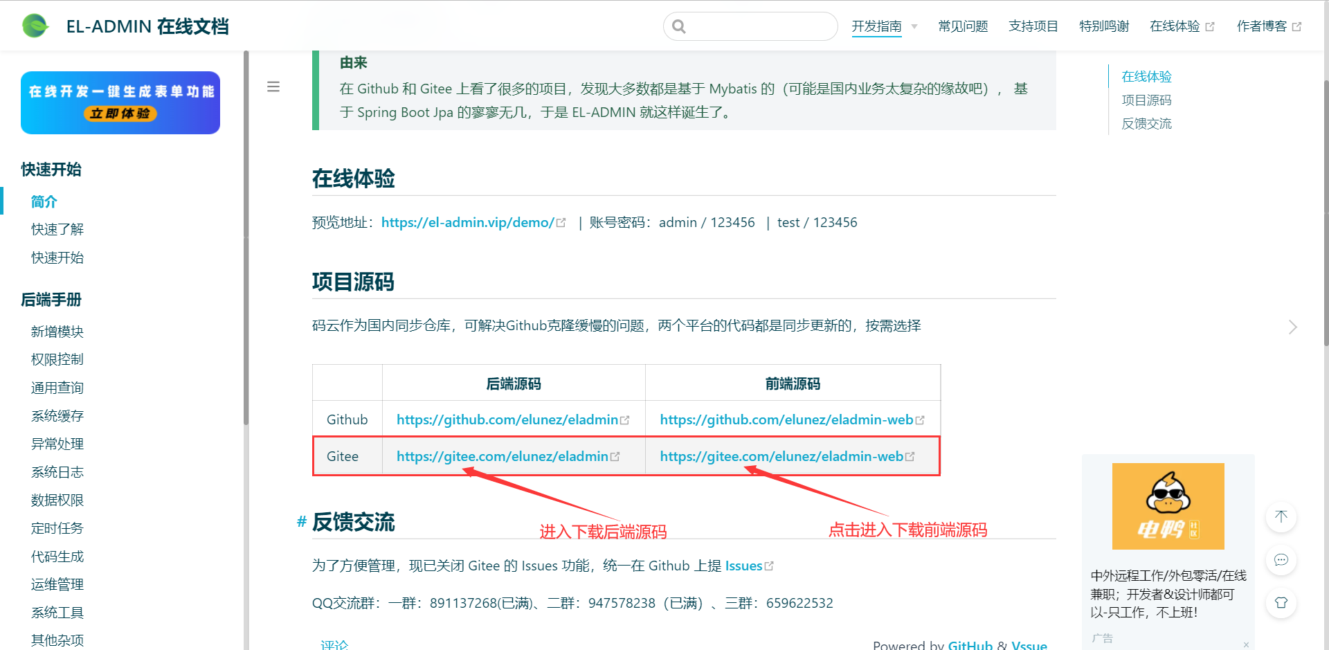Select 特别鸣谢 in the top navigation
Image resolution: width=1329 pixels, height=650 pixels.
(x=1103, y=26)
